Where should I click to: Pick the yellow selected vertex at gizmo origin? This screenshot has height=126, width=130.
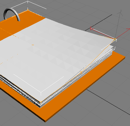tap(115, 39)
